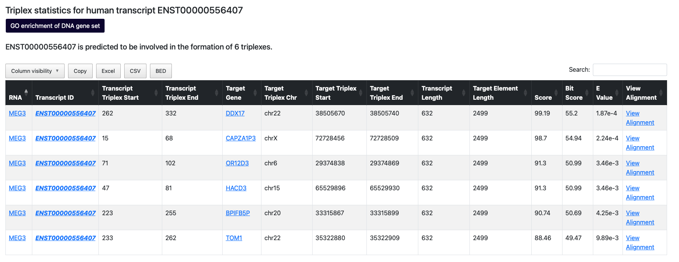Viewport: 679px width, 262px height.
Task: Open ENST00000556407 link in DDX17 row
Action: click(x=65, y=113)
